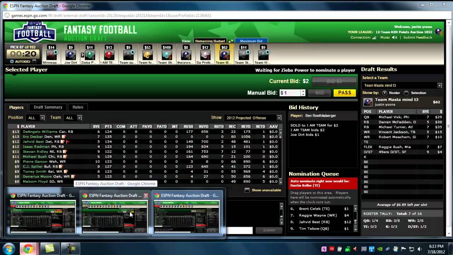The image size is (453, 255).
Task: Toggle the view expand arrows next to Remaining Budget
Action: [230, 41]
